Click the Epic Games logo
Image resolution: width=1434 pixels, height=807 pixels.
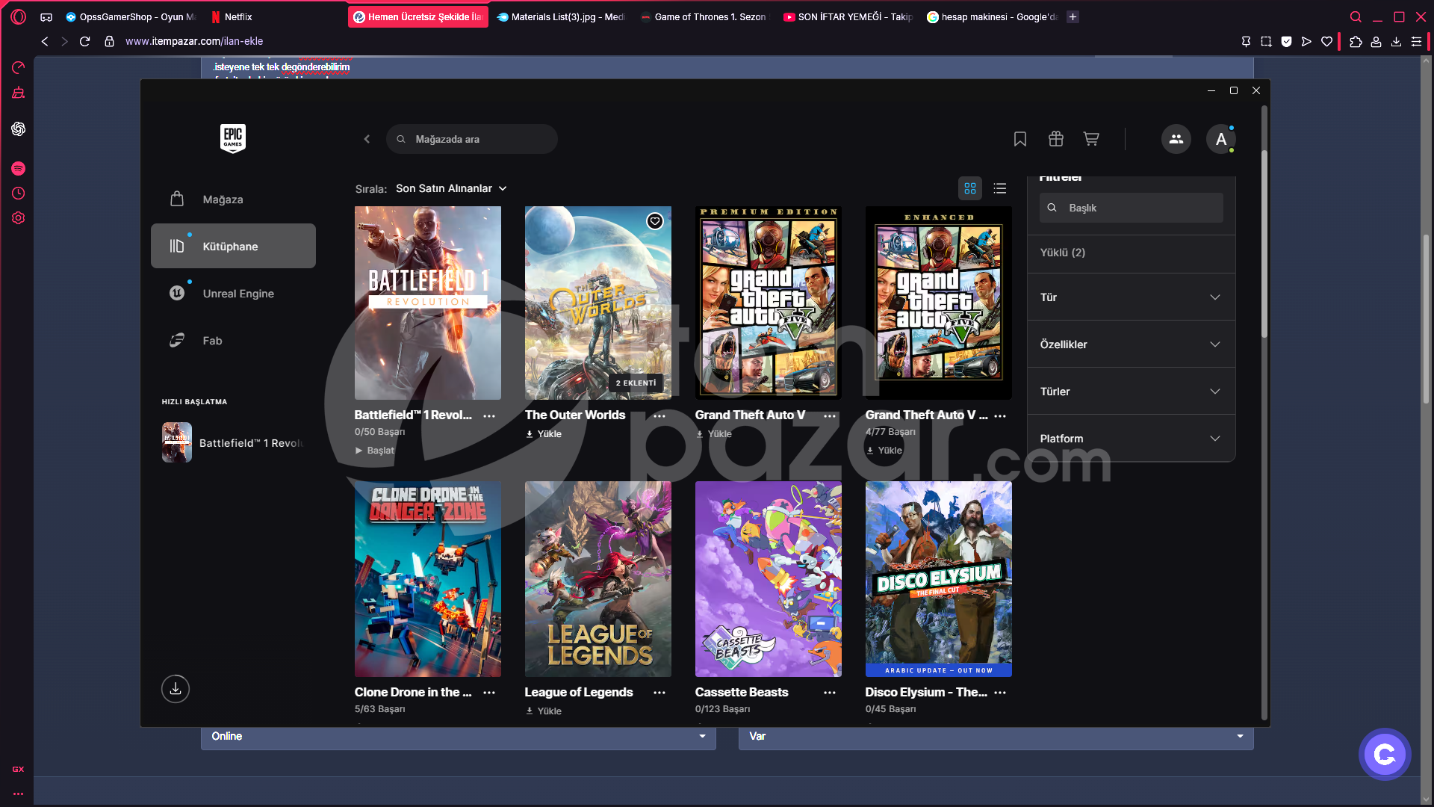click(x=233, y=138)
